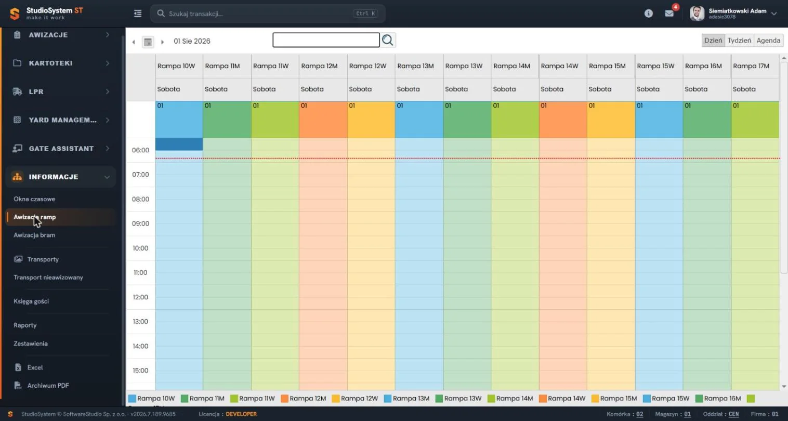Image resolution: width=788 pixels, height=421 pixels.
Task: Click the Rampa 14W column header
Action: (563, 66)
